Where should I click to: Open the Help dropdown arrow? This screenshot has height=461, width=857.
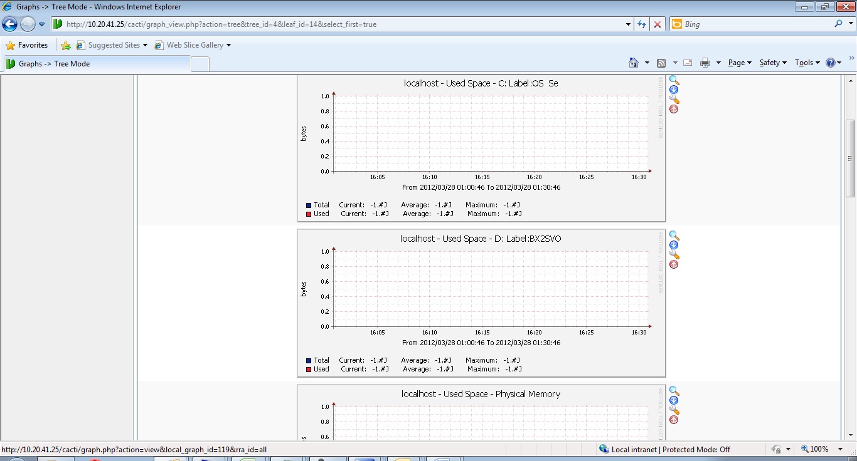(x=839, y=63)
